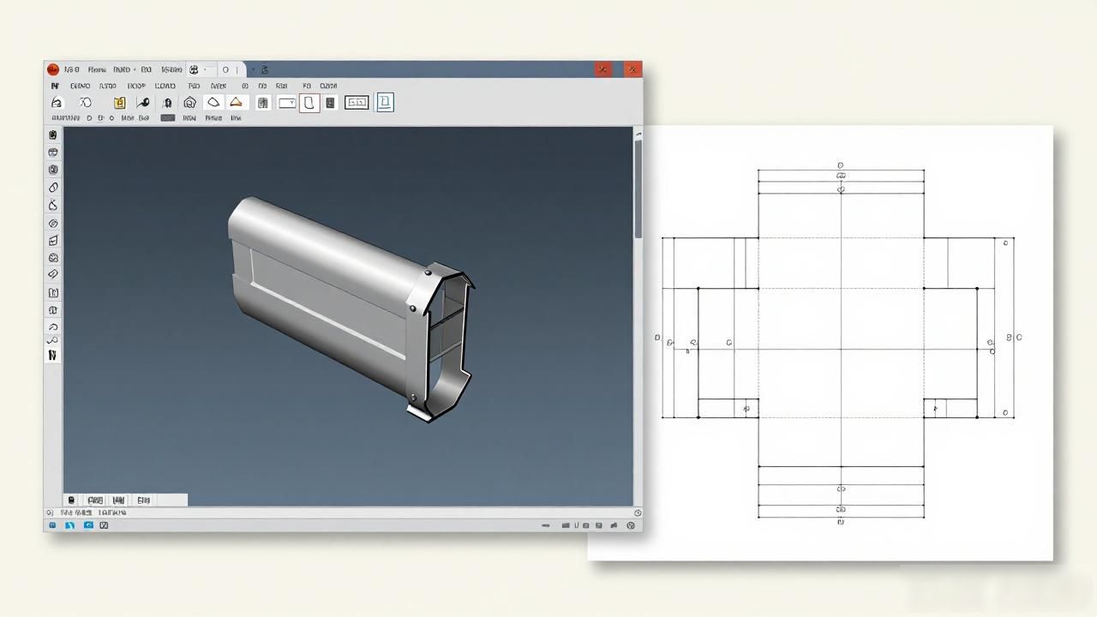The height and width of the screenshot is (617, 1097).
Task: Switch to the first tab below the viewport
Action: pyautogui.click(x=71, y=500)
